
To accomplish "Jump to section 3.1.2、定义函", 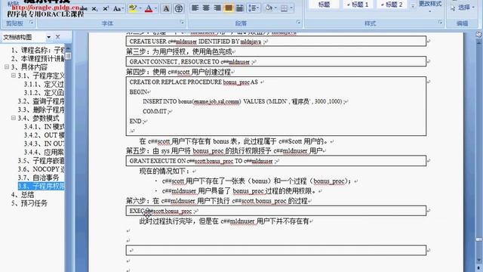I will tap(44, 92).
